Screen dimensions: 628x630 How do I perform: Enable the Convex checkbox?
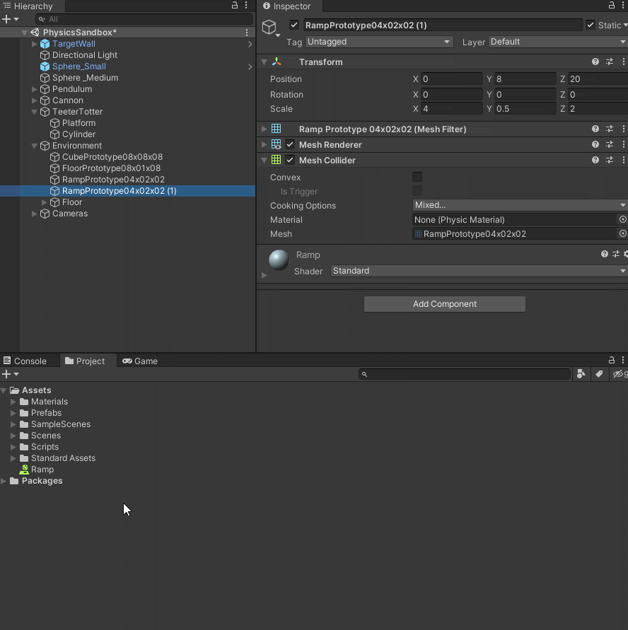tap(417, 177)
